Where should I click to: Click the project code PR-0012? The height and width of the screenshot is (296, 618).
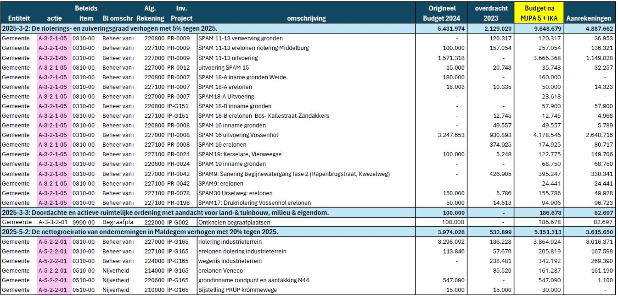[179, 67]
